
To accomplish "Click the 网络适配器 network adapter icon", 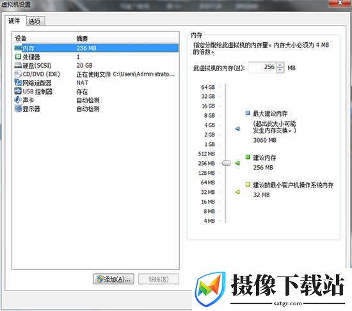I will click(18, 83).
